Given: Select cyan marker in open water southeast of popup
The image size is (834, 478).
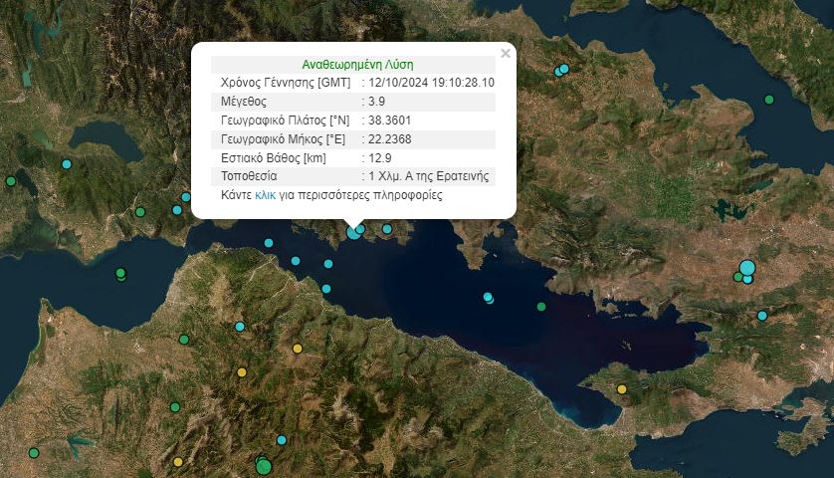Looking at the screenshot, I should (x=488, y=297).
